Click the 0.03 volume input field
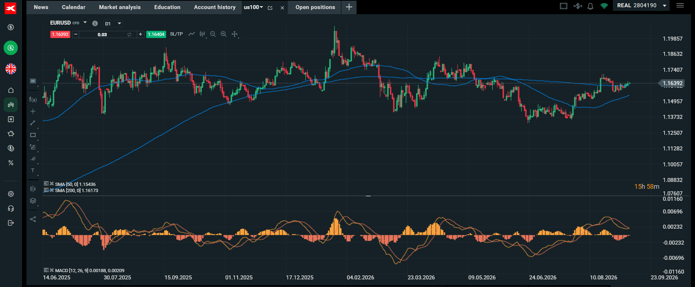 coord(102,34)
